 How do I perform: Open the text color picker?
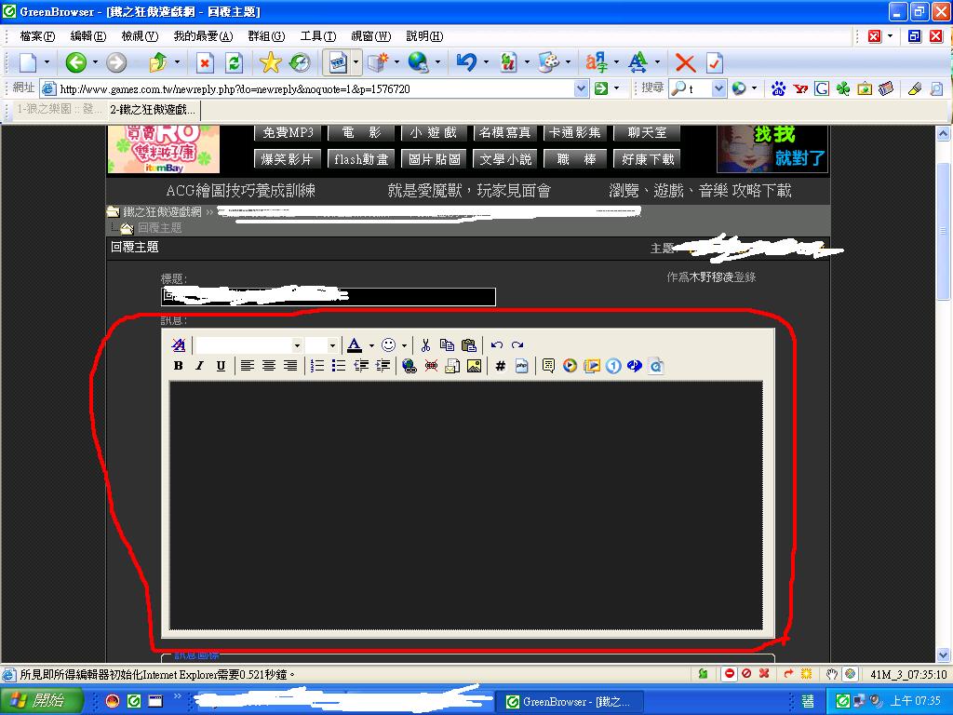click(x=371, y=345)
